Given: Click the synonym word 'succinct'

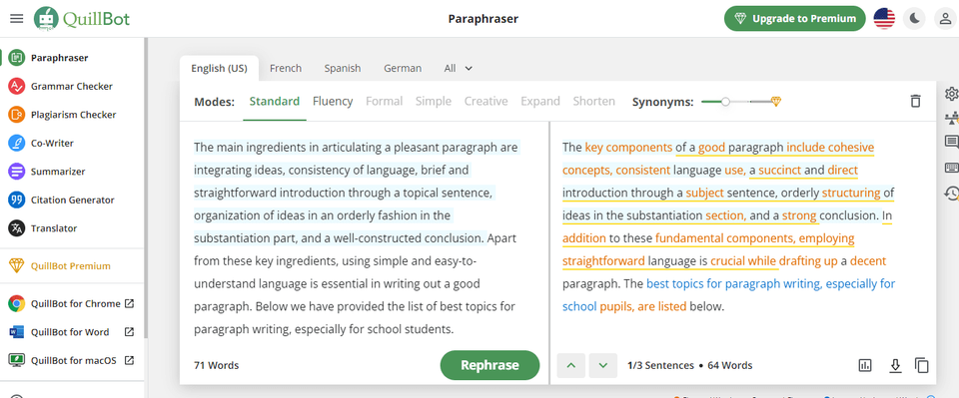Looking at the screenshot, I should click(780, 170).
